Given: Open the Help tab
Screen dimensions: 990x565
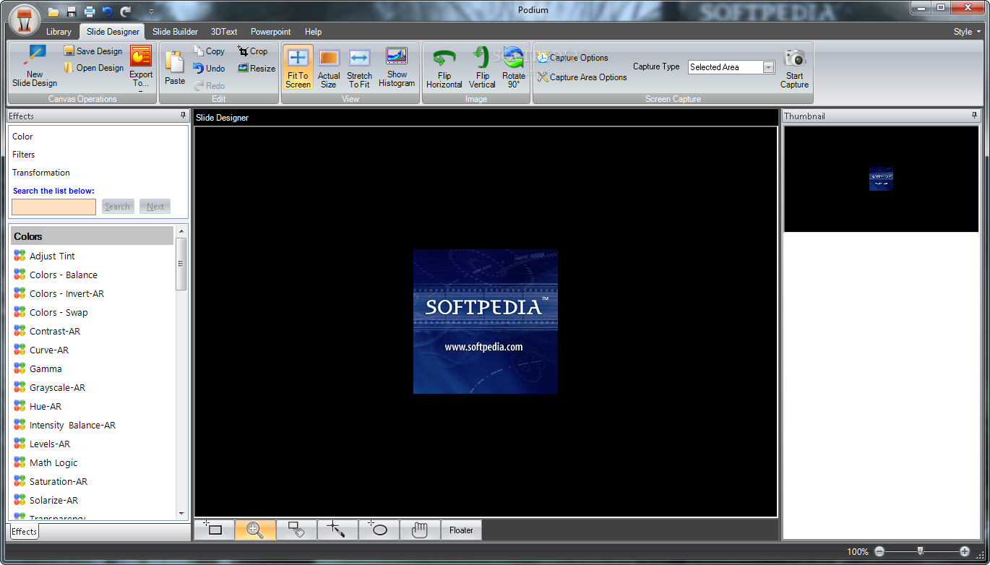Looking at the screenshot, I should [313, 32].
